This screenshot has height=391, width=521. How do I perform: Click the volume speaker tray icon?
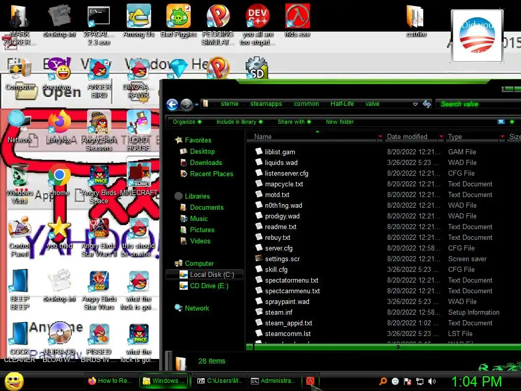pos(432,381)
